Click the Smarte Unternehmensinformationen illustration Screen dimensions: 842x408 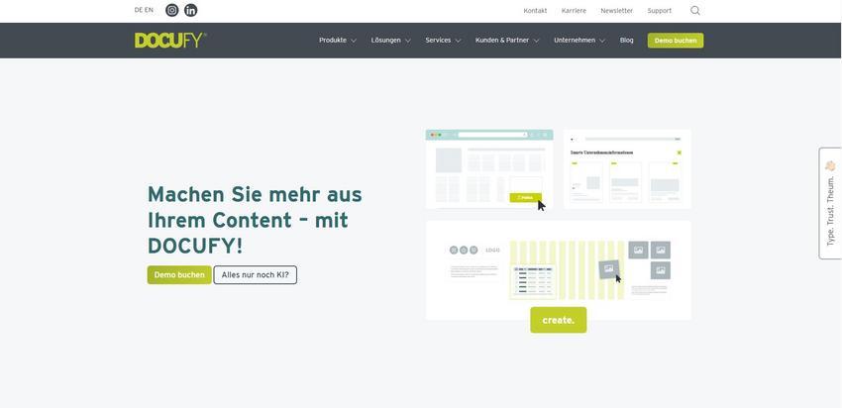pyautogui.click(x=627, y=168)
